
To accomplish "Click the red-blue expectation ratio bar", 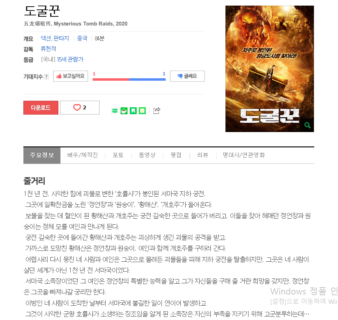I will [x=129, y=80].
